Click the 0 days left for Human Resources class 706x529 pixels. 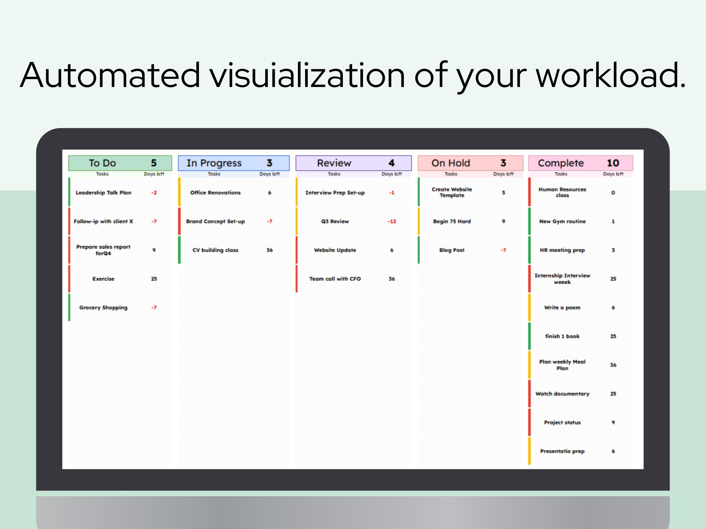tap(613, 193)
